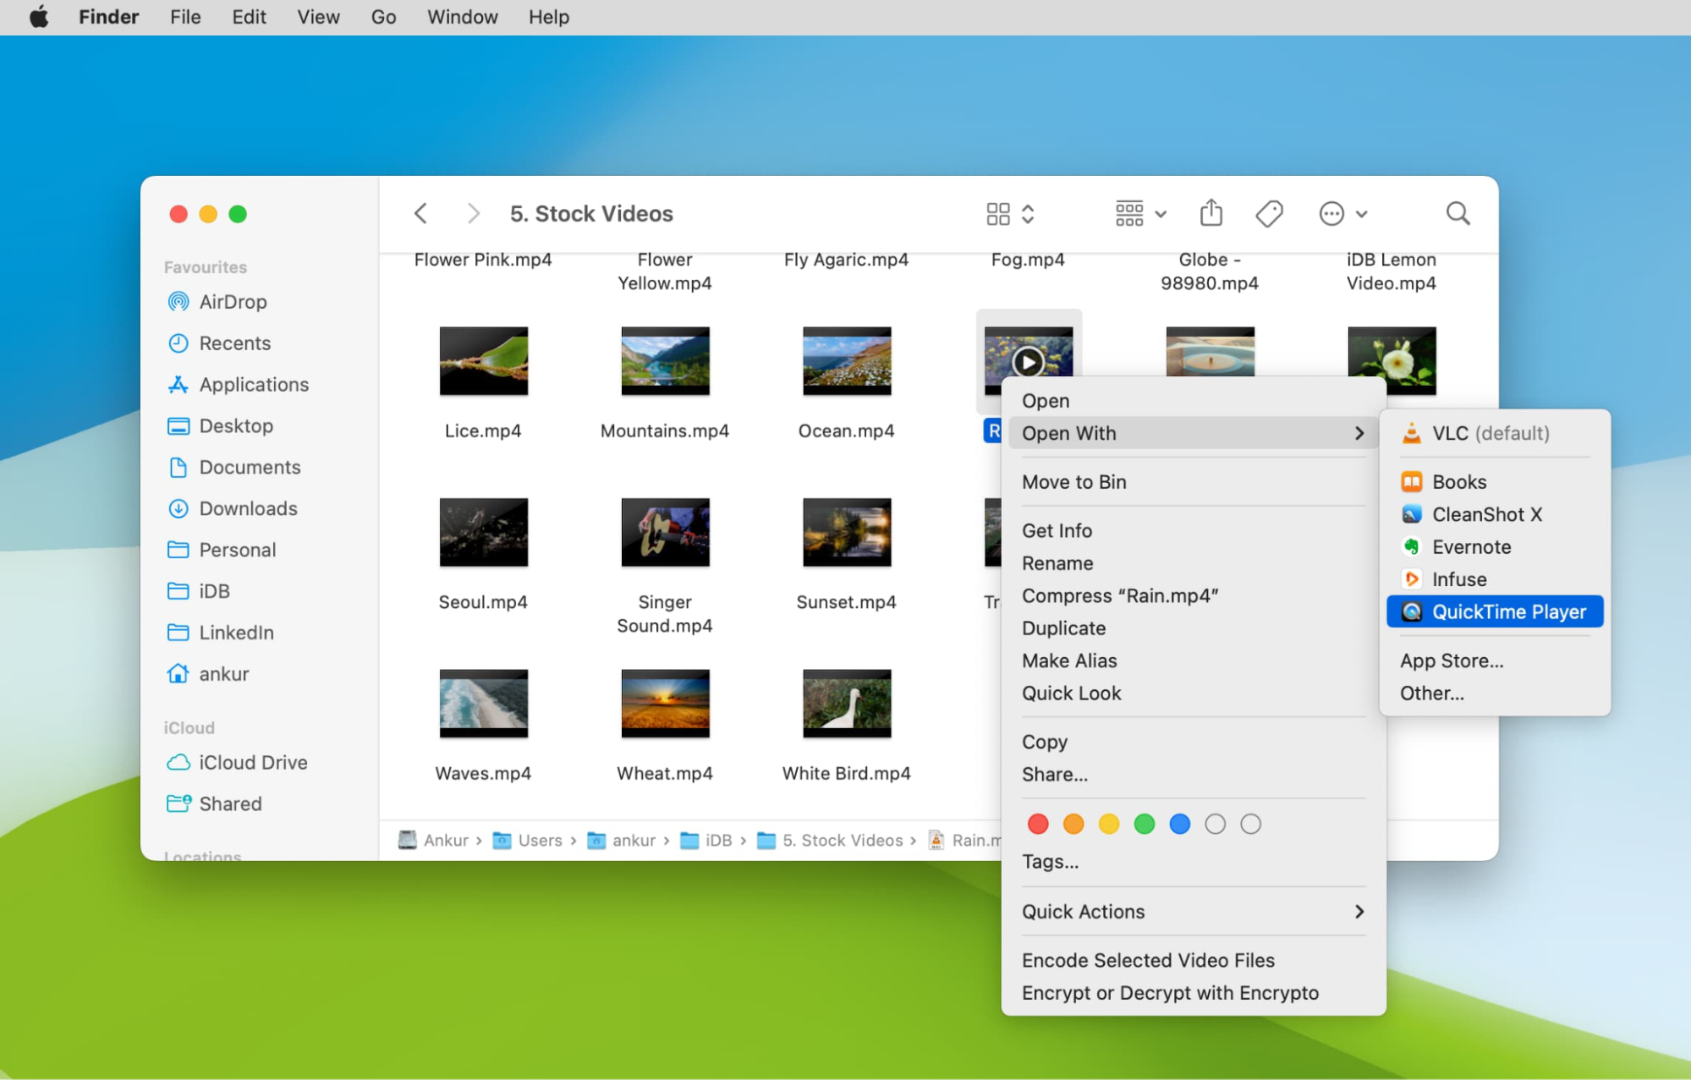
Task: Expand the more actions ellipsis menu
Action: (1342, 213)
